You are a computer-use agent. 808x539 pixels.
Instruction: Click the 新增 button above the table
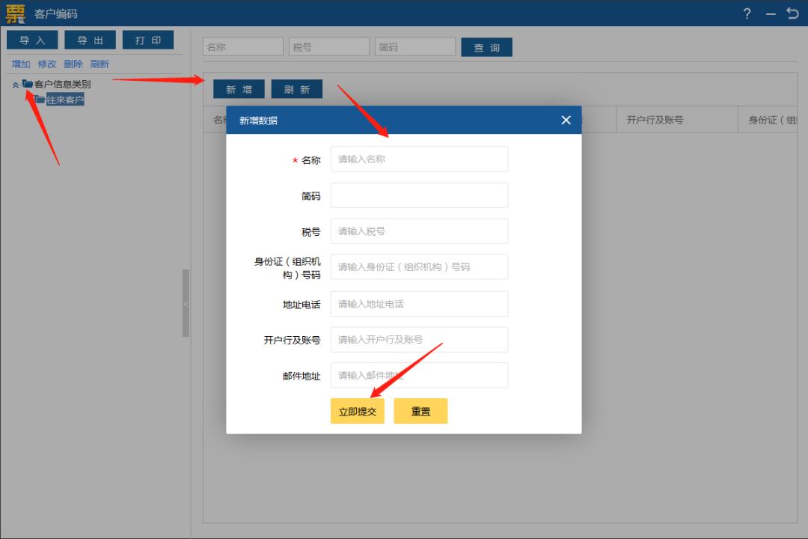point(238,88)
